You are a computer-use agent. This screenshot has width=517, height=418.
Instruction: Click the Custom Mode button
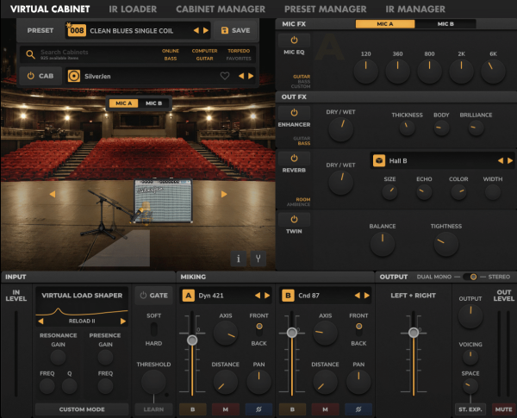point(82,409)
